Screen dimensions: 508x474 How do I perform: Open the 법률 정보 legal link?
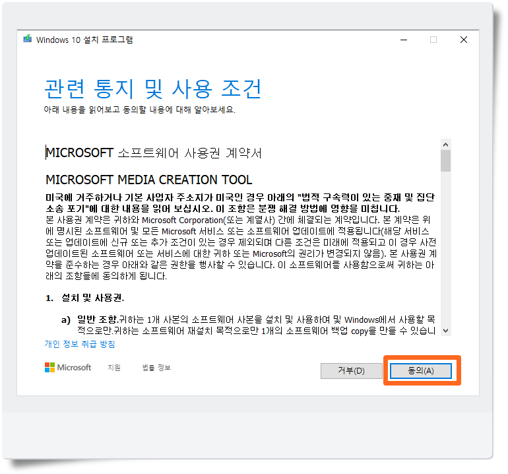point(156,368)
